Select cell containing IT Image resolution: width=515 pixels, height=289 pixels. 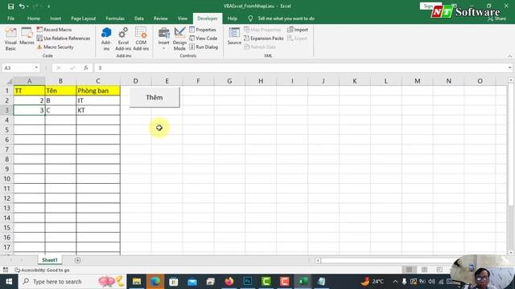(98, 100)
